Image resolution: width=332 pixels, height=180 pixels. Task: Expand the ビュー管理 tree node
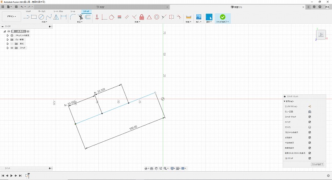[7, 39]
